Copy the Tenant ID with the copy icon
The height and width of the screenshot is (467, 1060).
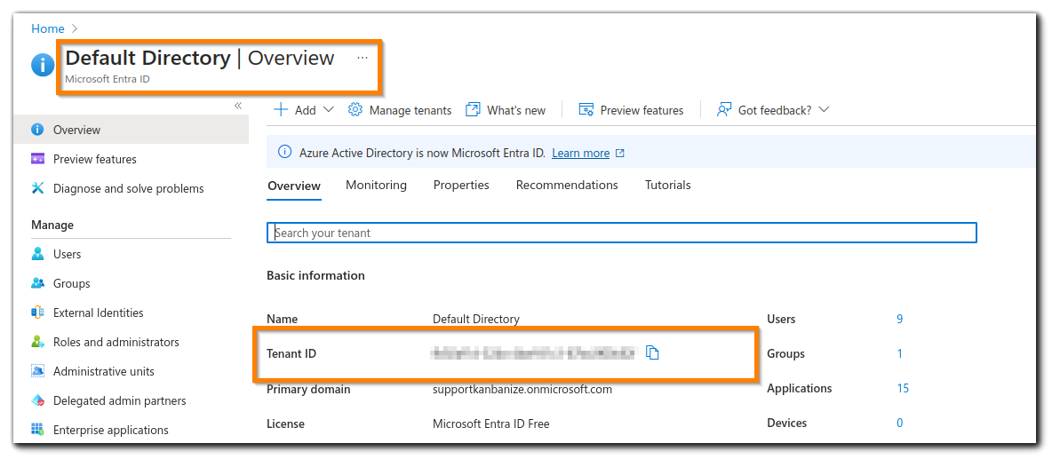coord(652,352)
